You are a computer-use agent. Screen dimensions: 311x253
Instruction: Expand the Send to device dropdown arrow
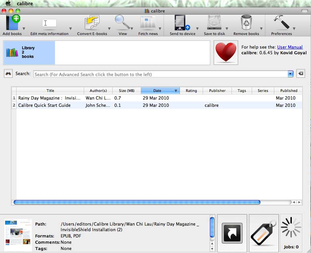pos(197,28)
